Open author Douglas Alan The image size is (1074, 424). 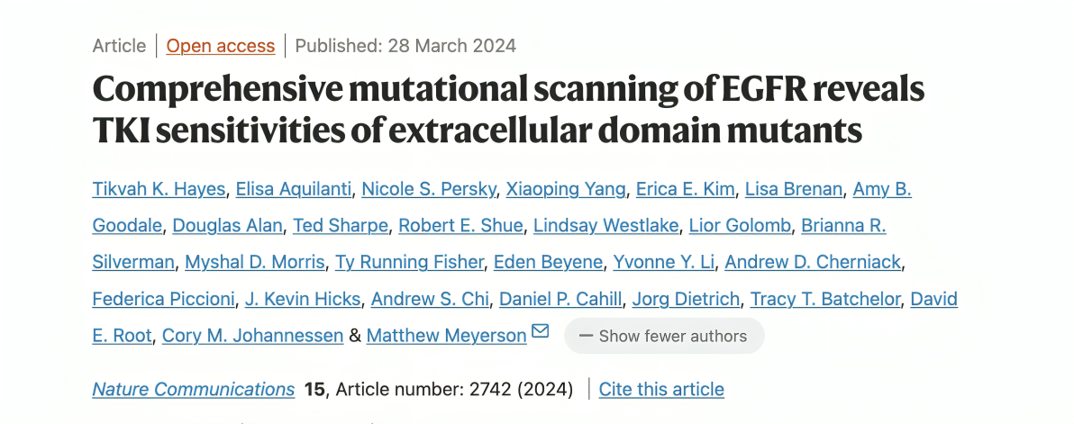click(227, 226)
